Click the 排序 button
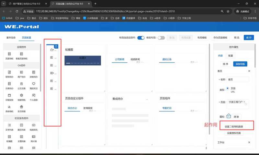The image size is (259, 155). pos(225,64)
